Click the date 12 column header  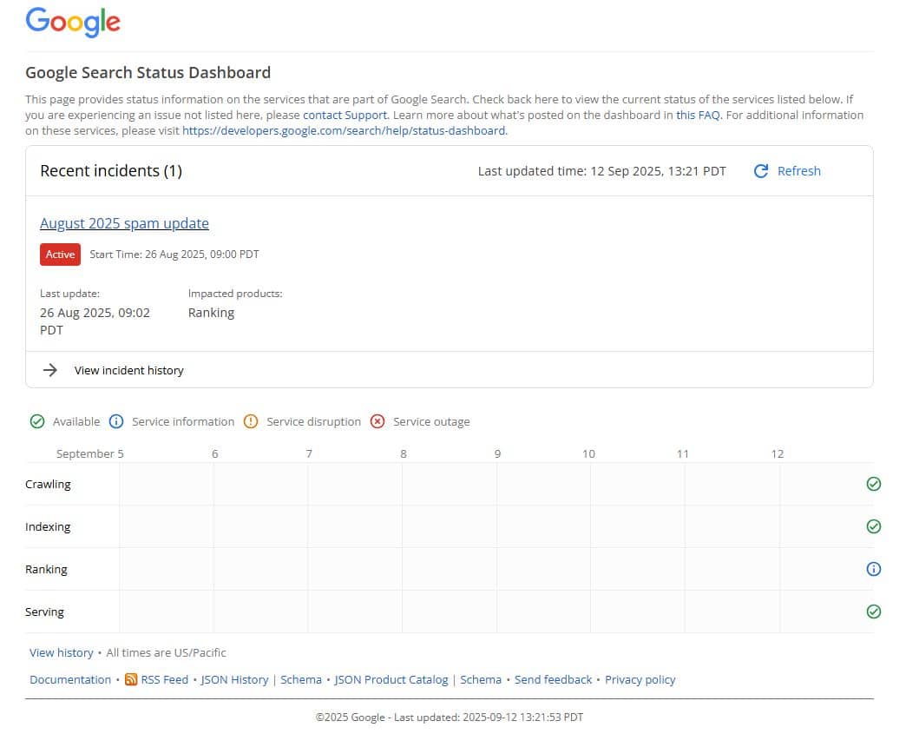(778, 454)
